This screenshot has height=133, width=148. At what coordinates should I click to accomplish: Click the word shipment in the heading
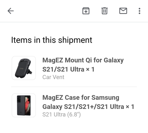(75, 40)
